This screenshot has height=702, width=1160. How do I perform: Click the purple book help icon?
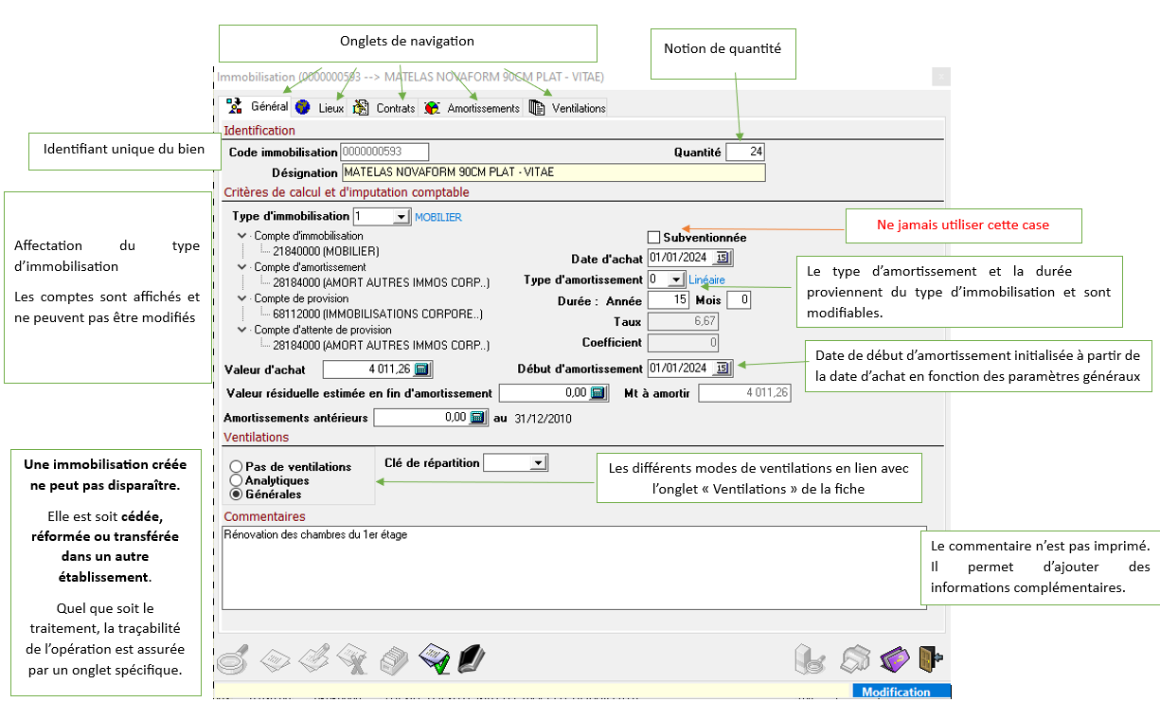pyautogui.click(x=895, y=657)
